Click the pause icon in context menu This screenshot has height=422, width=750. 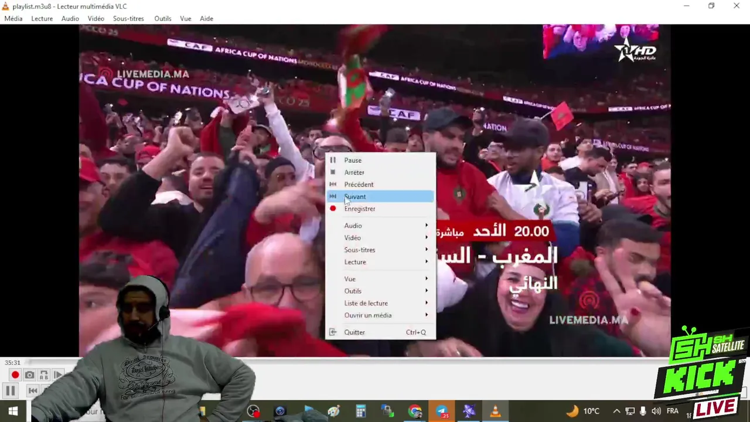pos(333,160)
